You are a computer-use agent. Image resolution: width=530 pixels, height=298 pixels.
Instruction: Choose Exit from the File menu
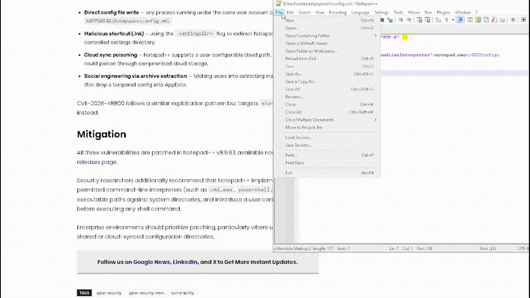tap(327, 173)
